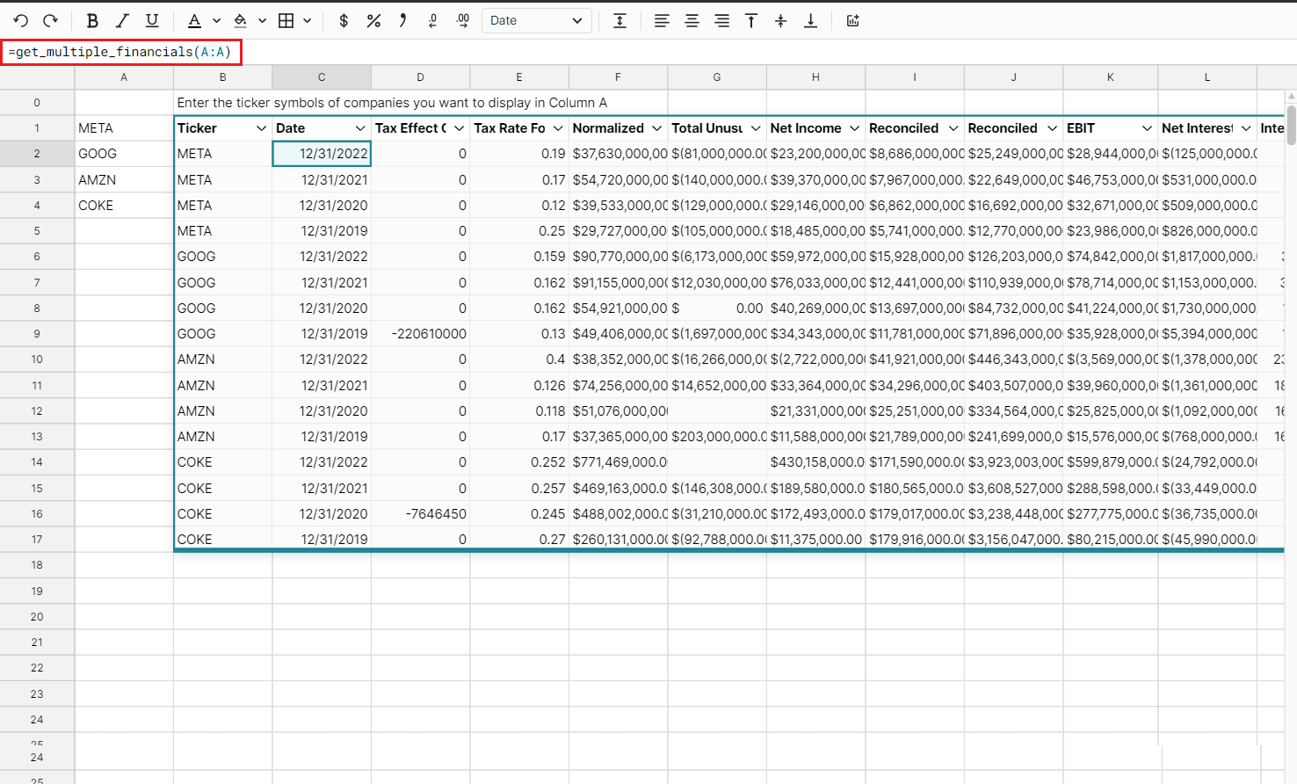
Task: Toggle bold formatting
Action: 91,20
